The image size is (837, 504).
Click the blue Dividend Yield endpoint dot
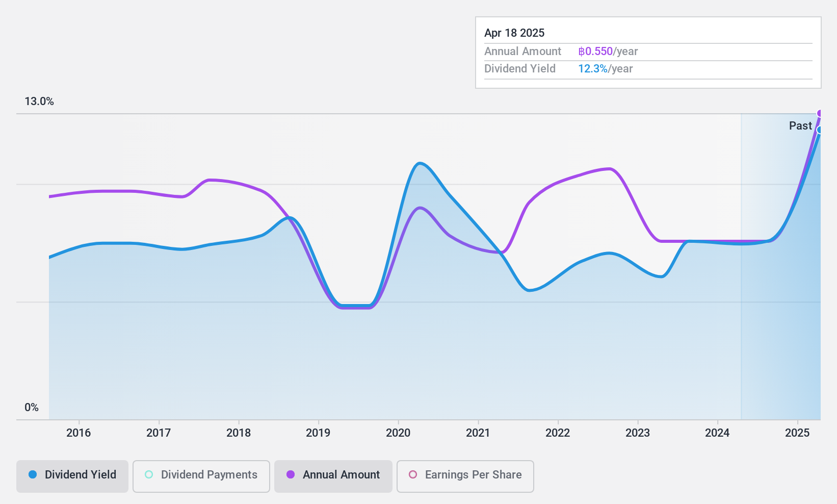click(820, 130)
